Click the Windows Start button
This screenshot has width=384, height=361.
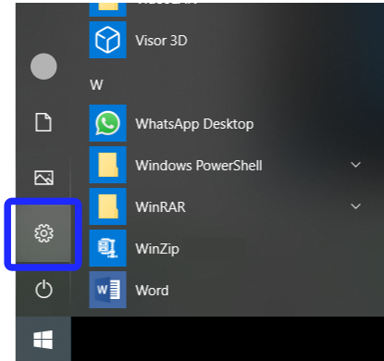pos(43,340)
